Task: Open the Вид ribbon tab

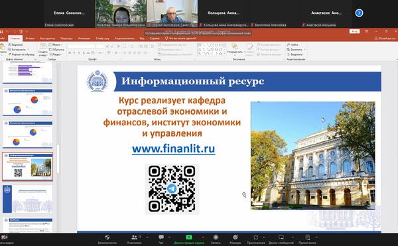Action: 142,38
